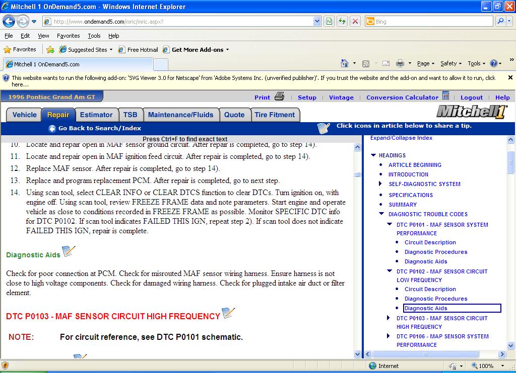This screenshot has width=516, height=373.
Task: Click the Mitchell Print link
Action: click(x=262, y=98)
